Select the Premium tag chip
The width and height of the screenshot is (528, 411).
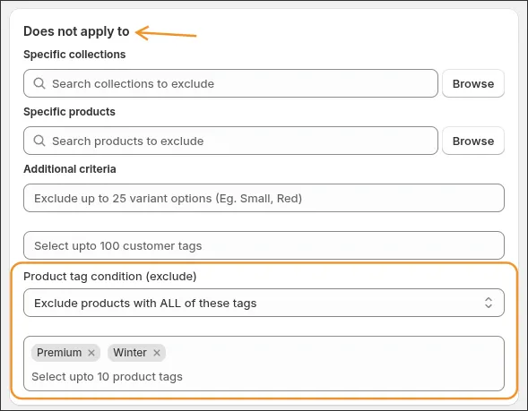65,353
